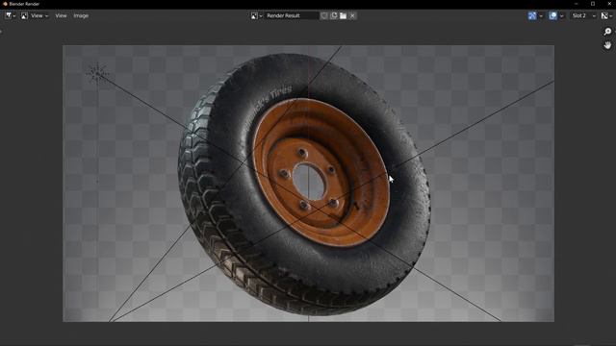Open the editor type selector icon
The height and width of the screenshot is (346, 616).
pos(11,15)
